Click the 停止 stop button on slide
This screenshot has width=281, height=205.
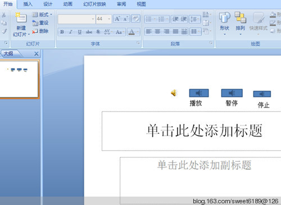[262, 94]
